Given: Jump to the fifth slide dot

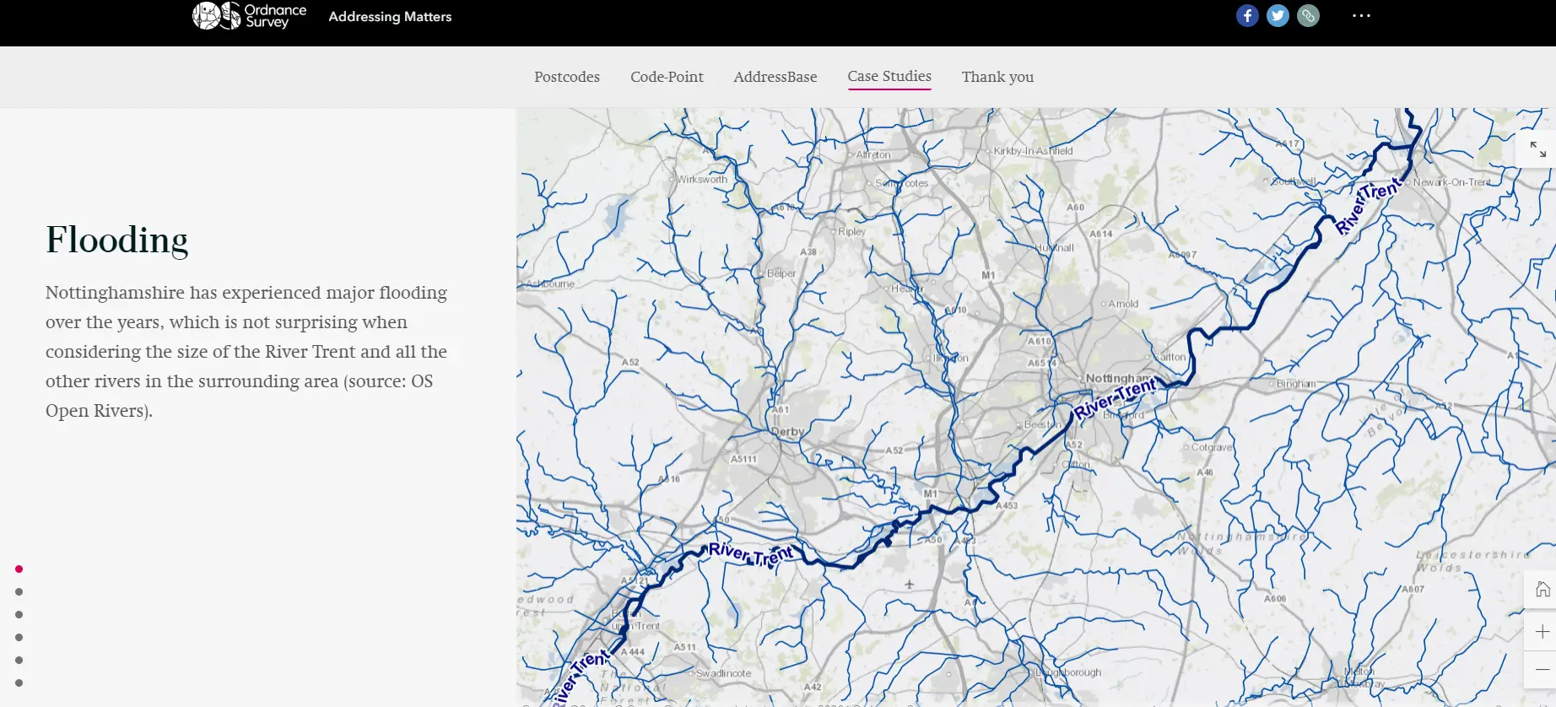Looking at the screenshot, I should click(x=19, y=661).
